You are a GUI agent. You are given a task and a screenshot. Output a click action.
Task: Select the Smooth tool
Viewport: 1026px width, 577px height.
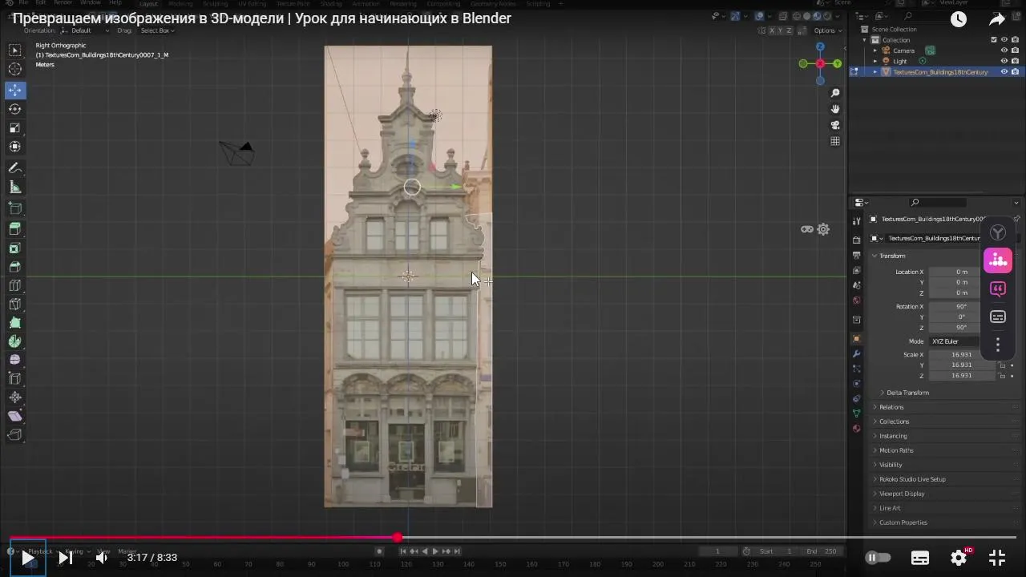tap(15, 360)
